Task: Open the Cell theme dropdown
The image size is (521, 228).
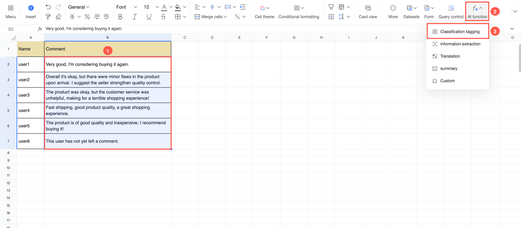Action: 264,12
